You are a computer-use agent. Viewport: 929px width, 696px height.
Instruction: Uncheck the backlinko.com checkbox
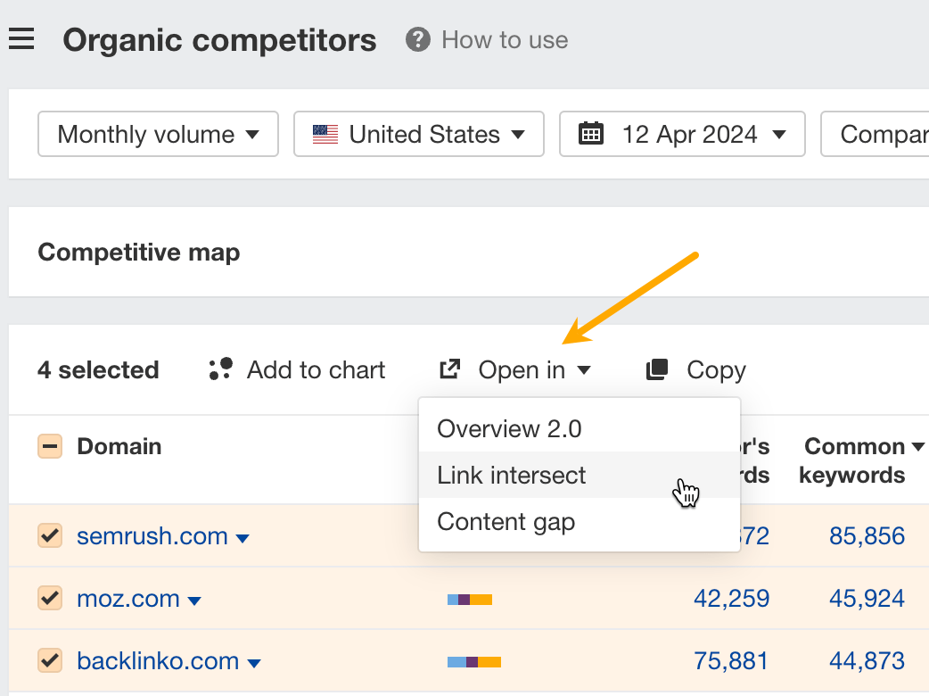coord(49,661)
